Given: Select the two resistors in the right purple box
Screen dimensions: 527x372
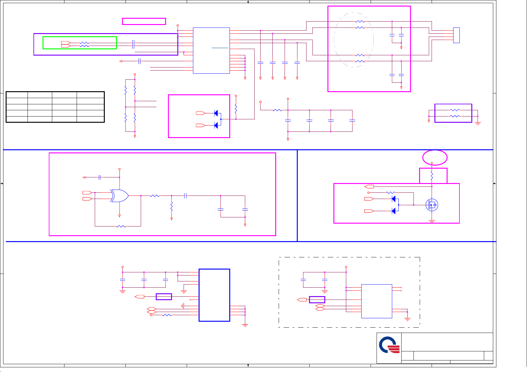Looking at the screenshot, I should (x=455, y=113).
